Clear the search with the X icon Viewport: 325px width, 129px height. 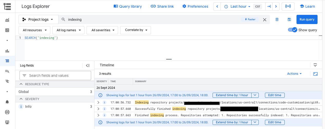(265, 20)
